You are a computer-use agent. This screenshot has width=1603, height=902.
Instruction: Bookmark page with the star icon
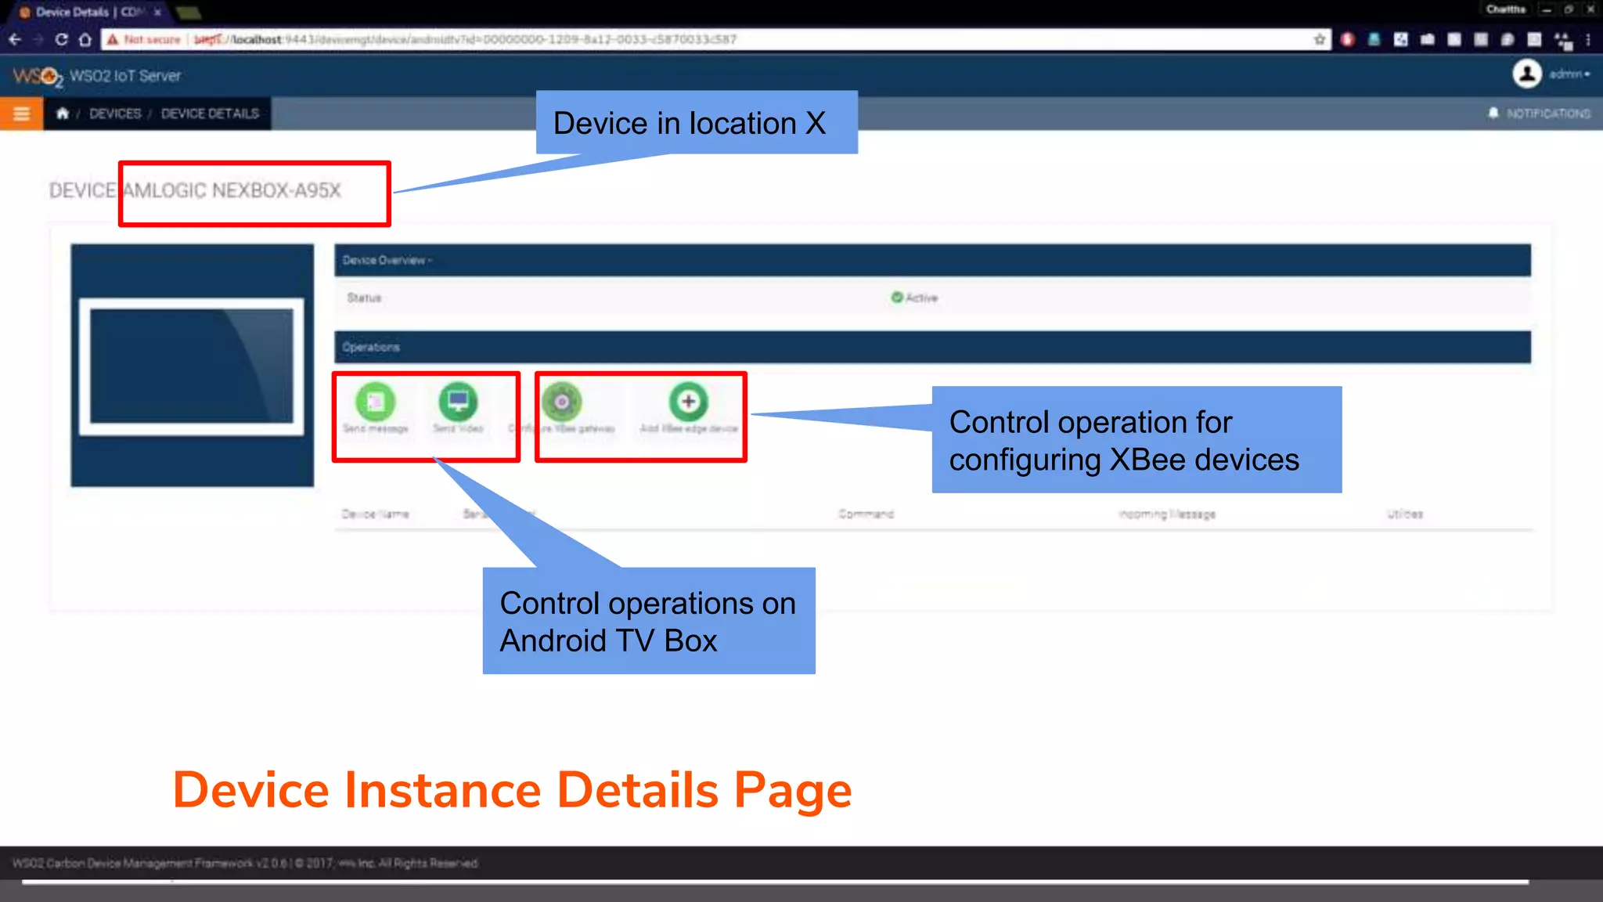pos(1320,39)
